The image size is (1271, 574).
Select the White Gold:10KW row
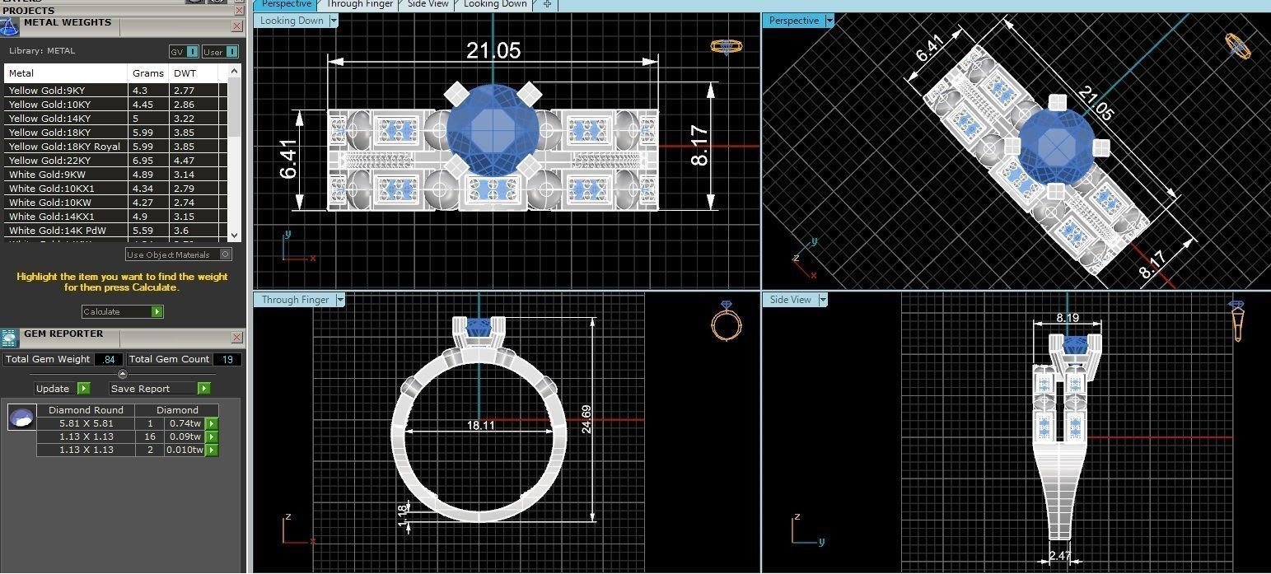click(x=116, y=203)
